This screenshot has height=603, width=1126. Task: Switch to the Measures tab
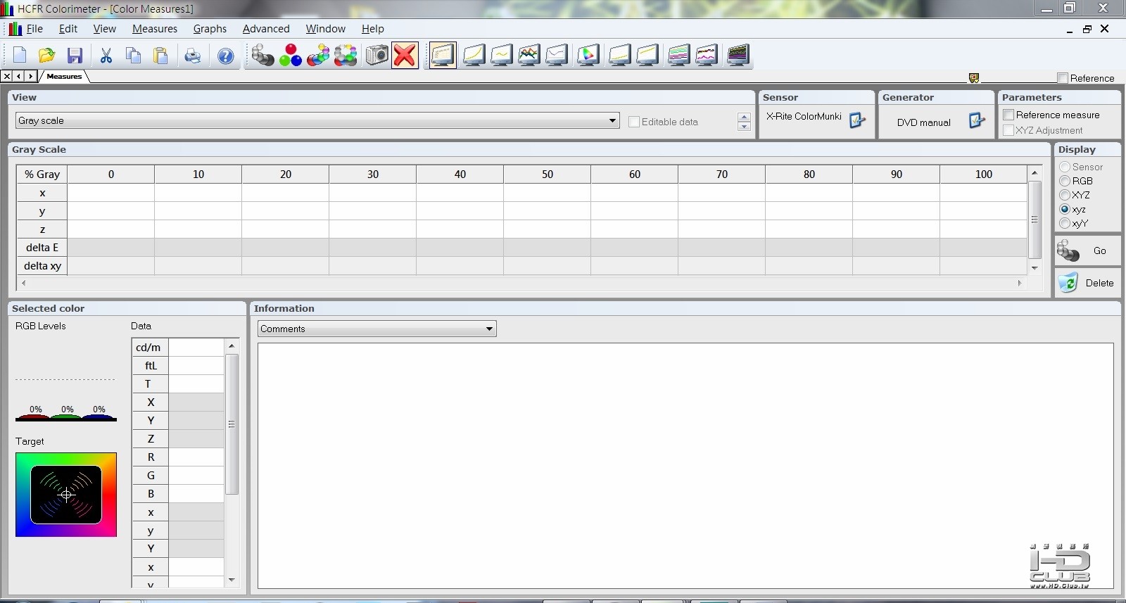pos(64,76)
